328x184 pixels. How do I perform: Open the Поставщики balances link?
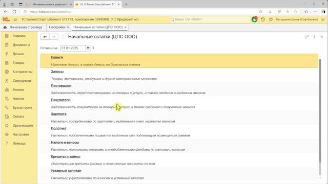tap(61, 86)
